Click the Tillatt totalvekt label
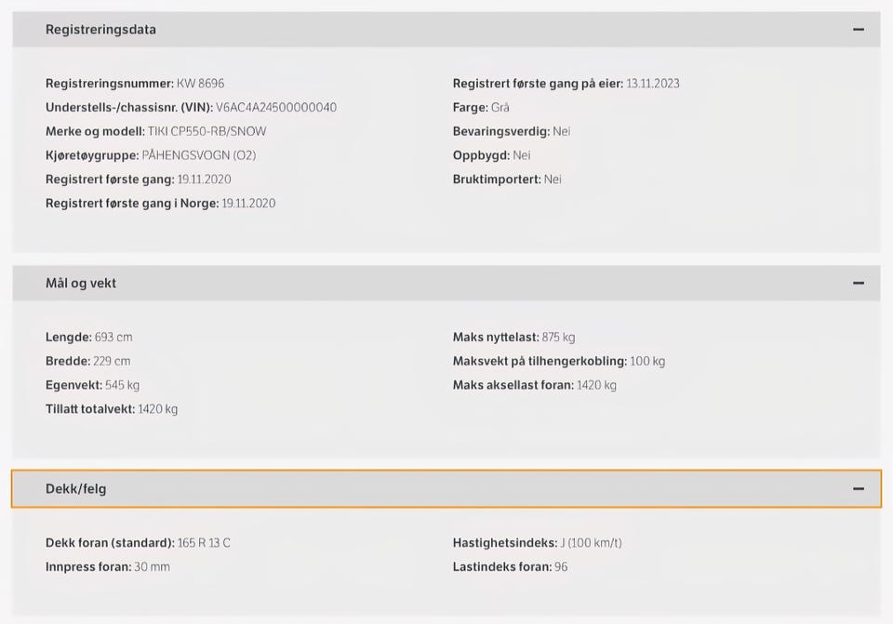The height and width of the screenshot is (624, 893). click(90, 409)
